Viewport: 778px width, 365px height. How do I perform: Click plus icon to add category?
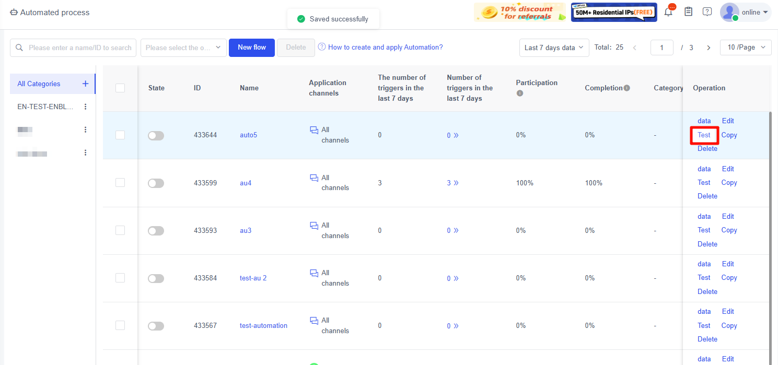(86, 84)
